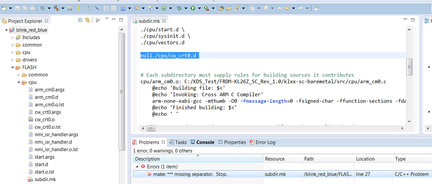The width and height of the screenshot is (432, 184).
Task: Collapse the FLASH folder node
Action: [x=13, y=67]
